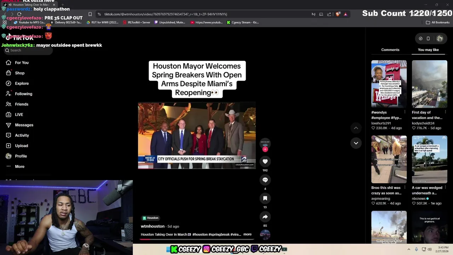Bookmark this page in the address bar
Image resolution: width=453 pixels, height=255 pixels.
click(x=90, y=14)
